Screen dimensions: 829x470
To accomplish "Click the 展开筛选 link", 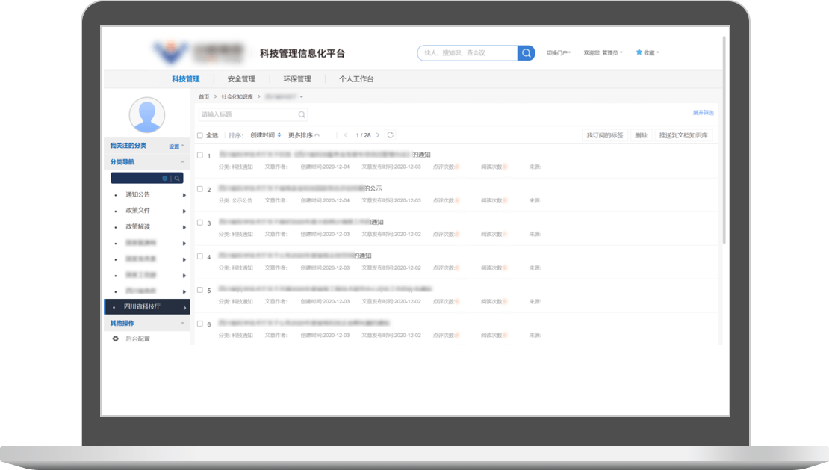I will pos(703,113).
